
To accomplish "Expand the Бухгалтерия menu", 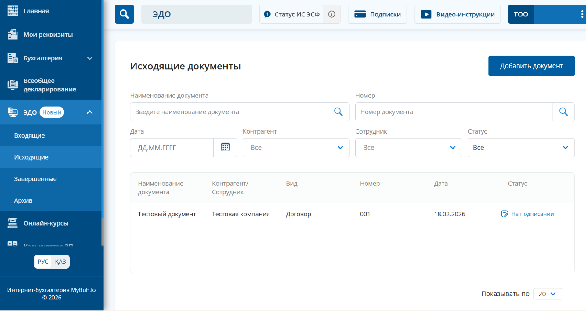I will click(89, 58).
